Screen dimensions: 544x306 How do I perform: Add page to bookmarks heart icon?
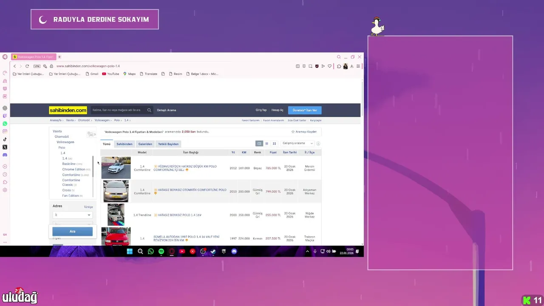click(329, 66)
